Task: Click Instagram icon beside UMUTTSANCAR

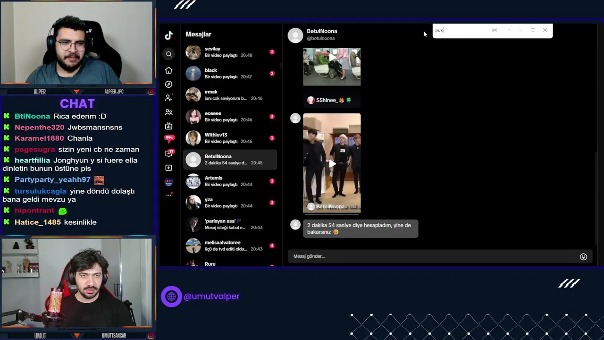Action: tap(151, 336)
